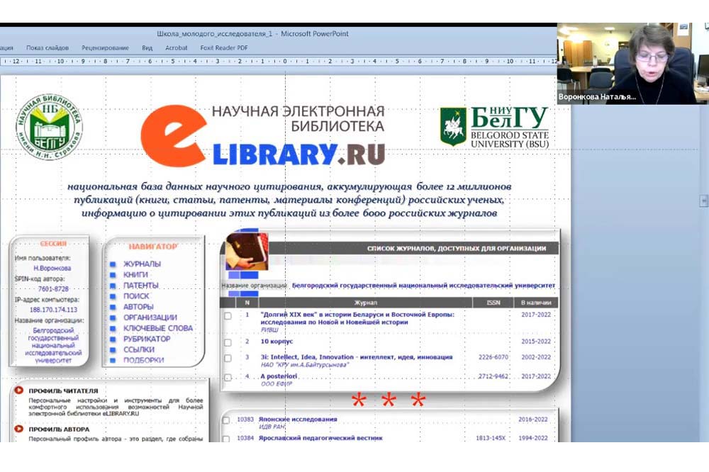Click the speaker's webcam video thumbnail
The image size is (709, 472).
pyautogui.click(x=632, y=64)
